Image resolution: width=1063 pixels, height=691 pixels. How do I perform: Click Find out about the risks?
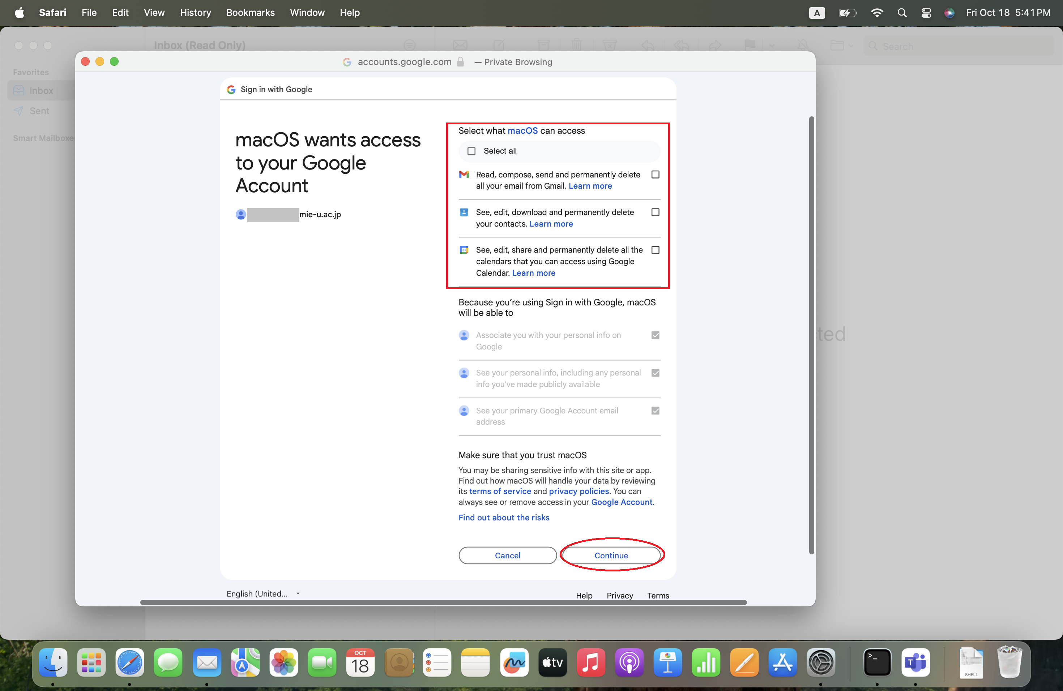point(504,518)
